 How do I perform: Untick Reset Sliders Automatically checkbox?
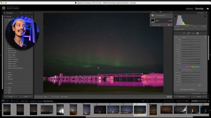tap(179, 89)
